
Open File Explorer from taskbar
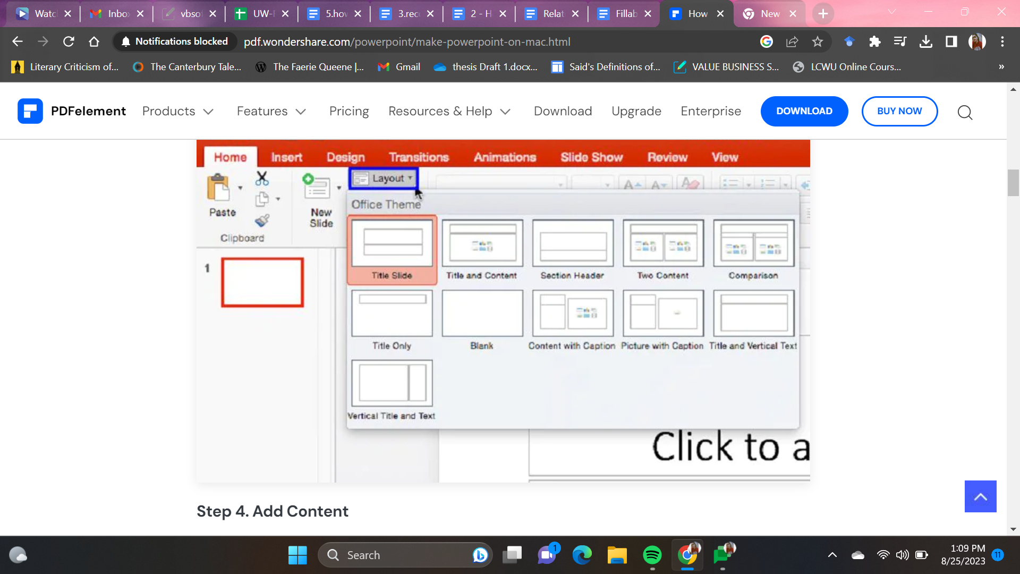click(x=617, y=555)
